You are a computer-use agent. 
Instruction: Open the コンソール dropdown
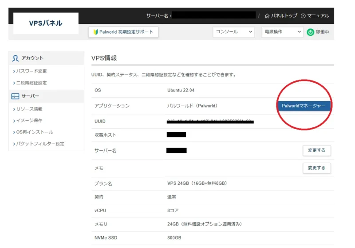tap(233, 32)
